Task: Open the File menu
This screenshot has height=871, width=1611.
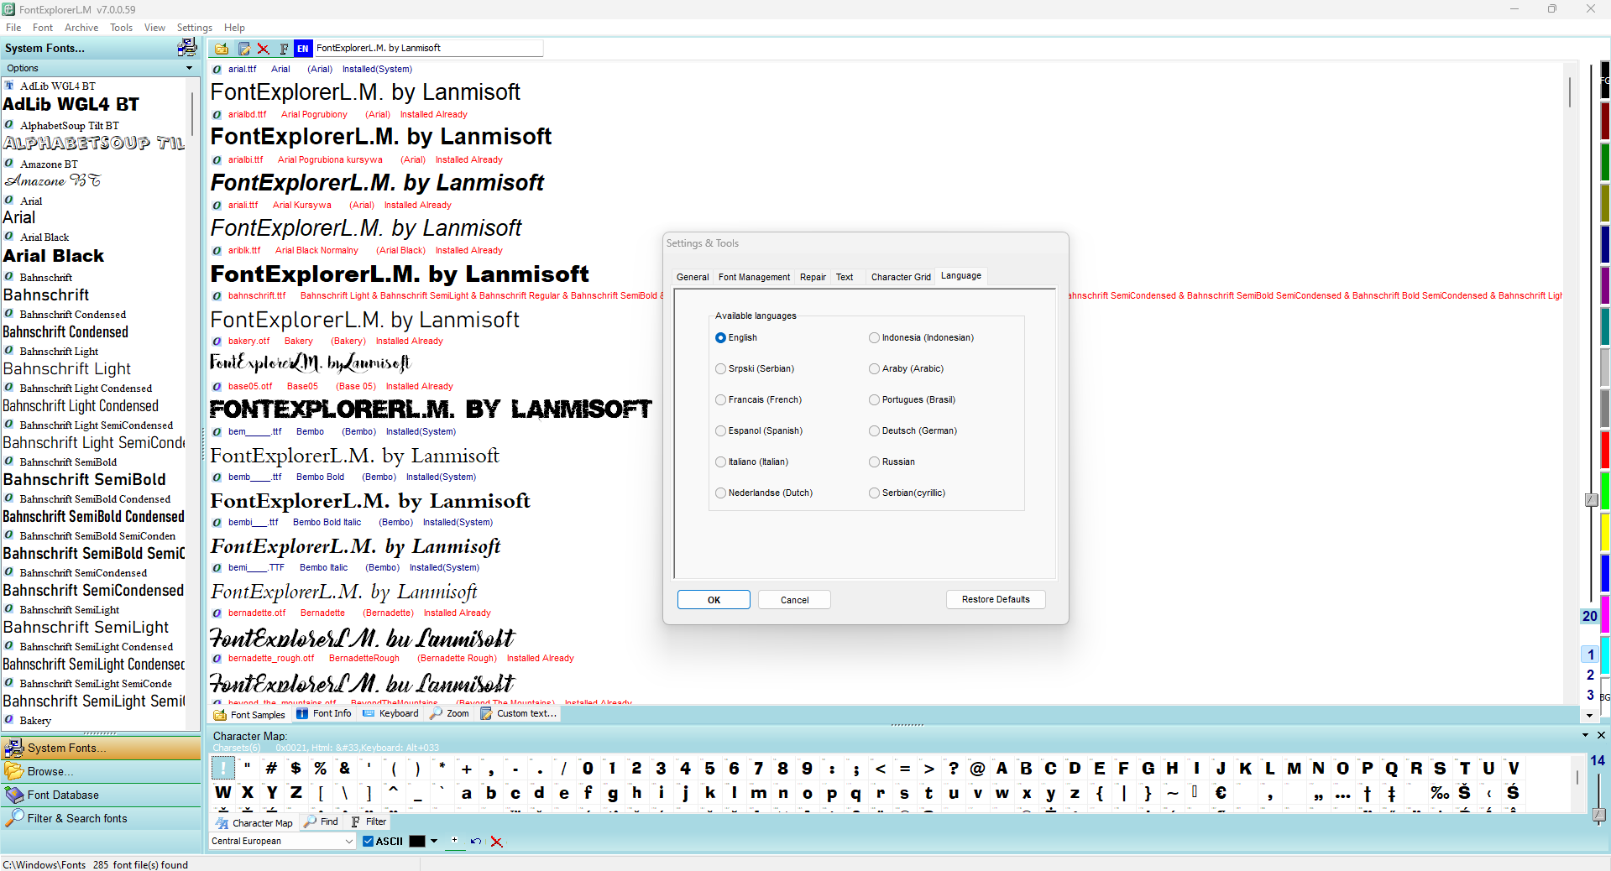Action: [13, 28]
